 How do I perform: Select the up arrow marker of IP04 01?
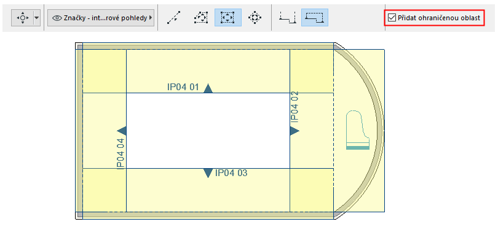click(x=208, y=88)
